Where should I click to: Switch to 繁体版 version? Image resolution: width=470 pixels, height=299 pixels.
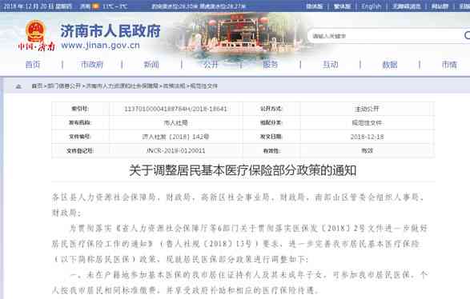(343, 6)
